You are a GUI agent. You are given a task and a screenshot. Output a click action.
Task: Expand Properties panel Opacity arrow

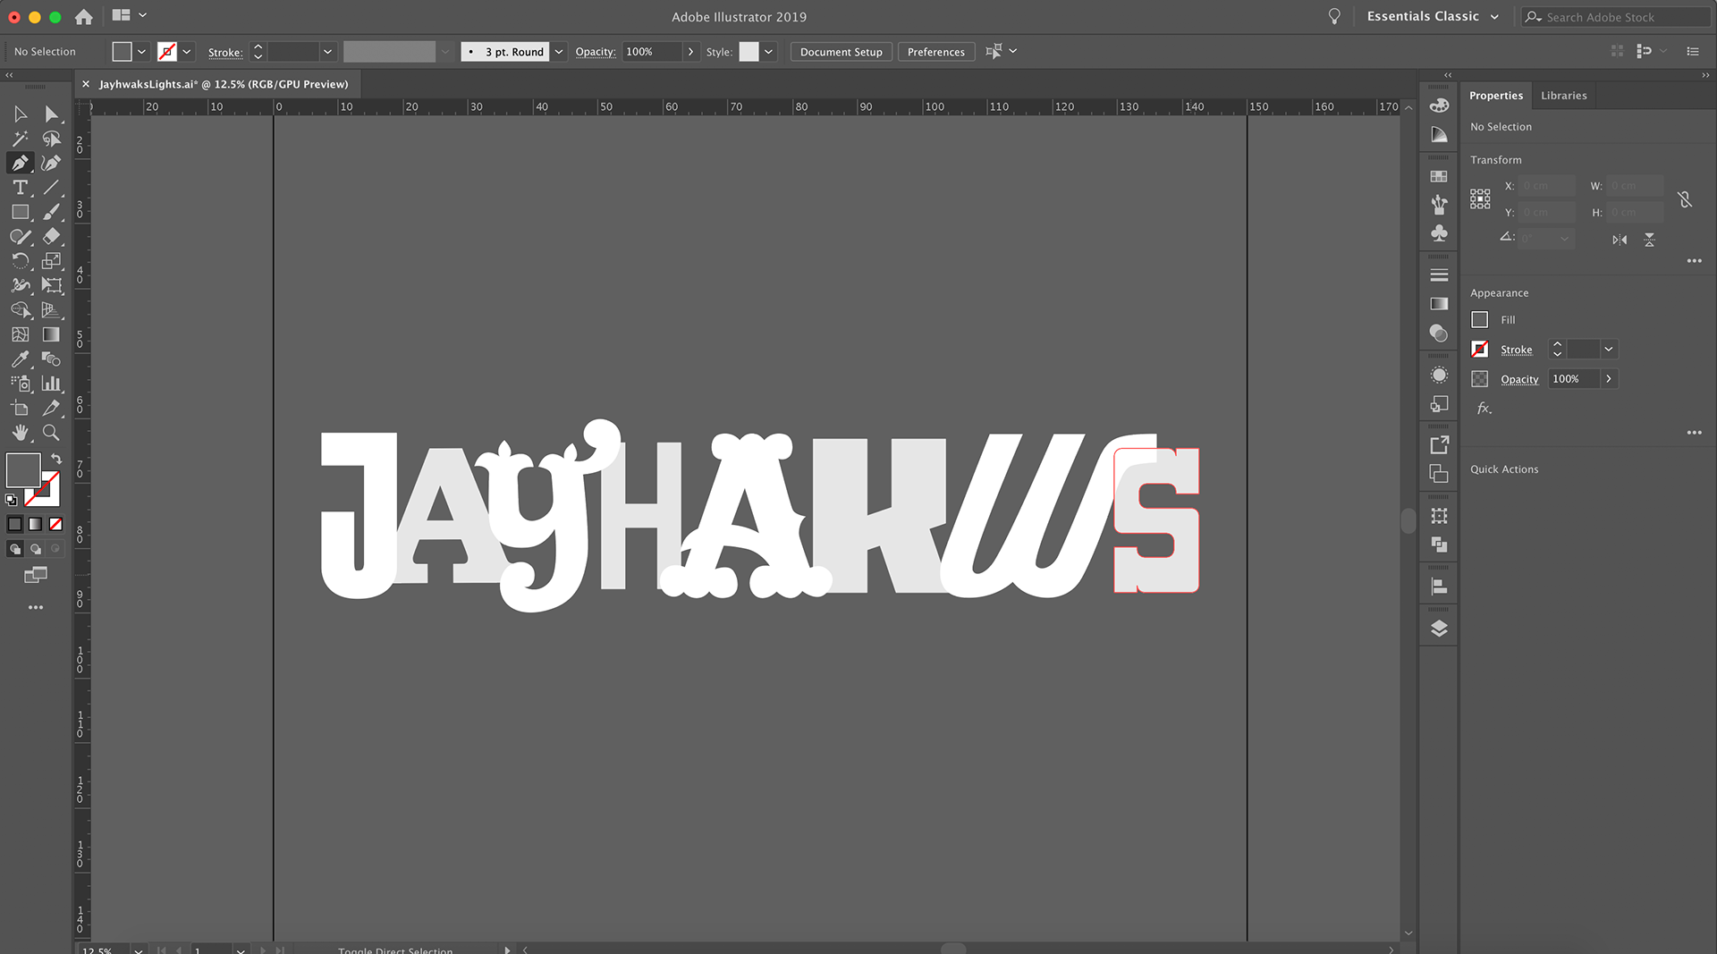tap(1609, 379)
